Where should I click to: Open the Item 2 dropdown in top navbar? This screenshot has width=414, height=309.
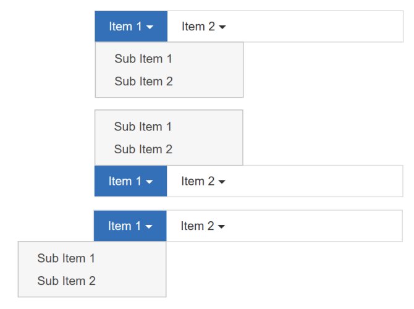point(203,27)
